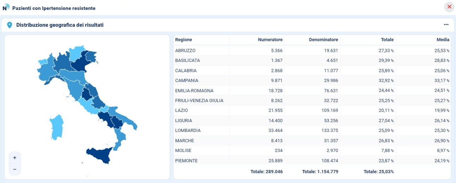Click the Distribuzione geografica dei risultati heading

click(x=60, y=25)
